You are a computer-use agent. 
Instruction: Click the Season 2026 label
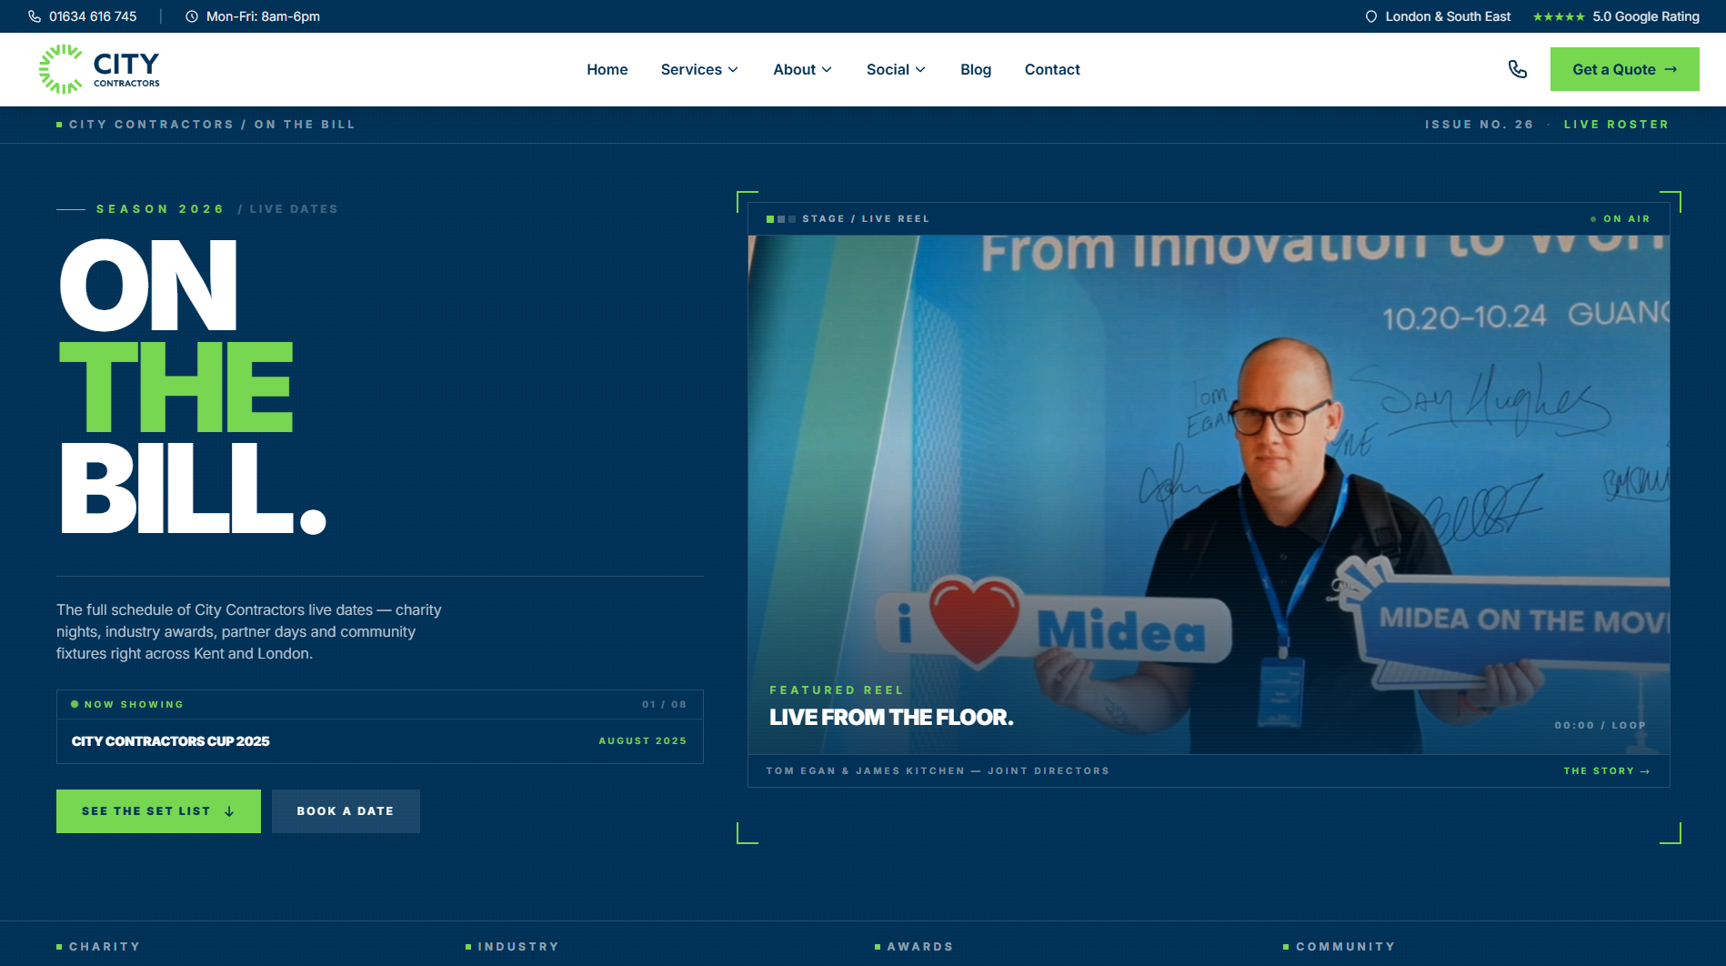coord(160,209)
